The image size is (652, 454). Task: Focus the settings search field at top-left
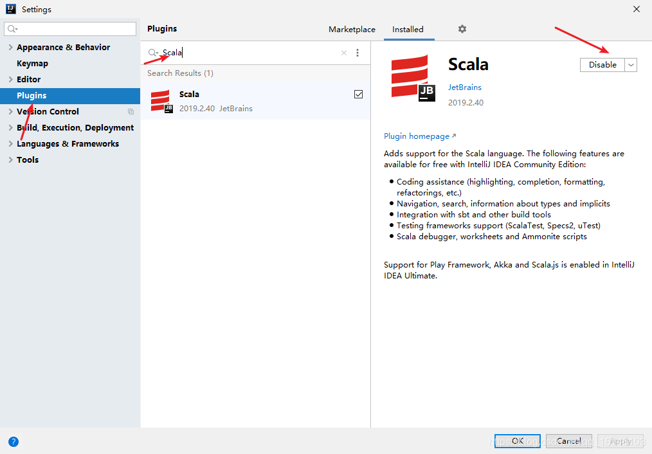click(x=70, y=29)
